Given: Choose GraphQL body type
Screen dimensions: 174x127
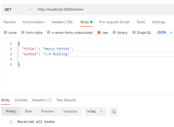Looking at the screenshot, I should pyautogui.click(x=134, y=32).
